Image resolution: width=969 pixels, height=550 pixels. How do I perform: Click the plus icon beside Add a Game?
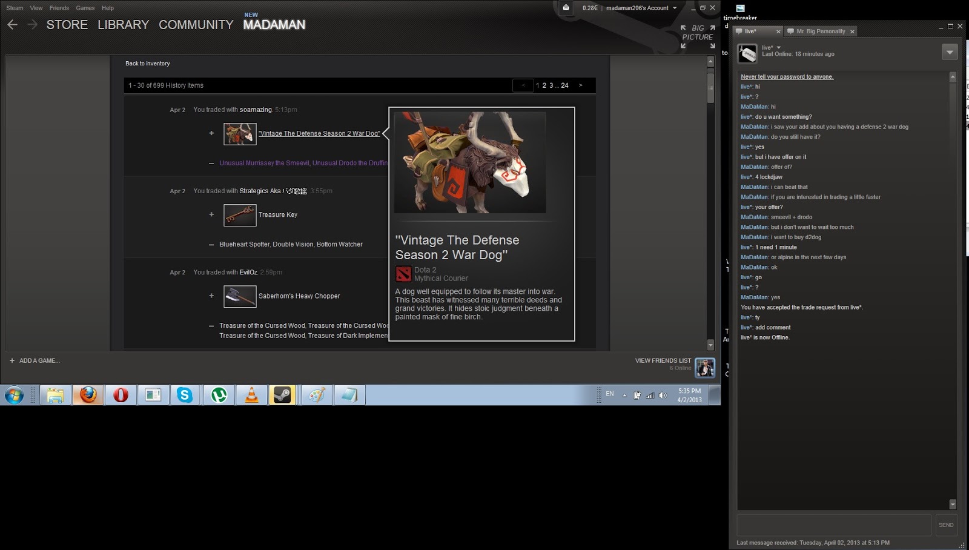[12, 360]
